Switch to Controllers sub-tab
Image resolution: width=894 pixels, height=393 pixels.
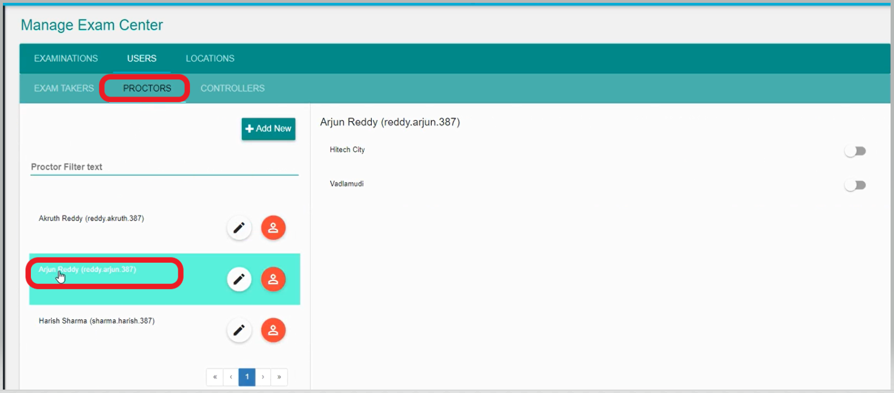(x=232, y=89)
